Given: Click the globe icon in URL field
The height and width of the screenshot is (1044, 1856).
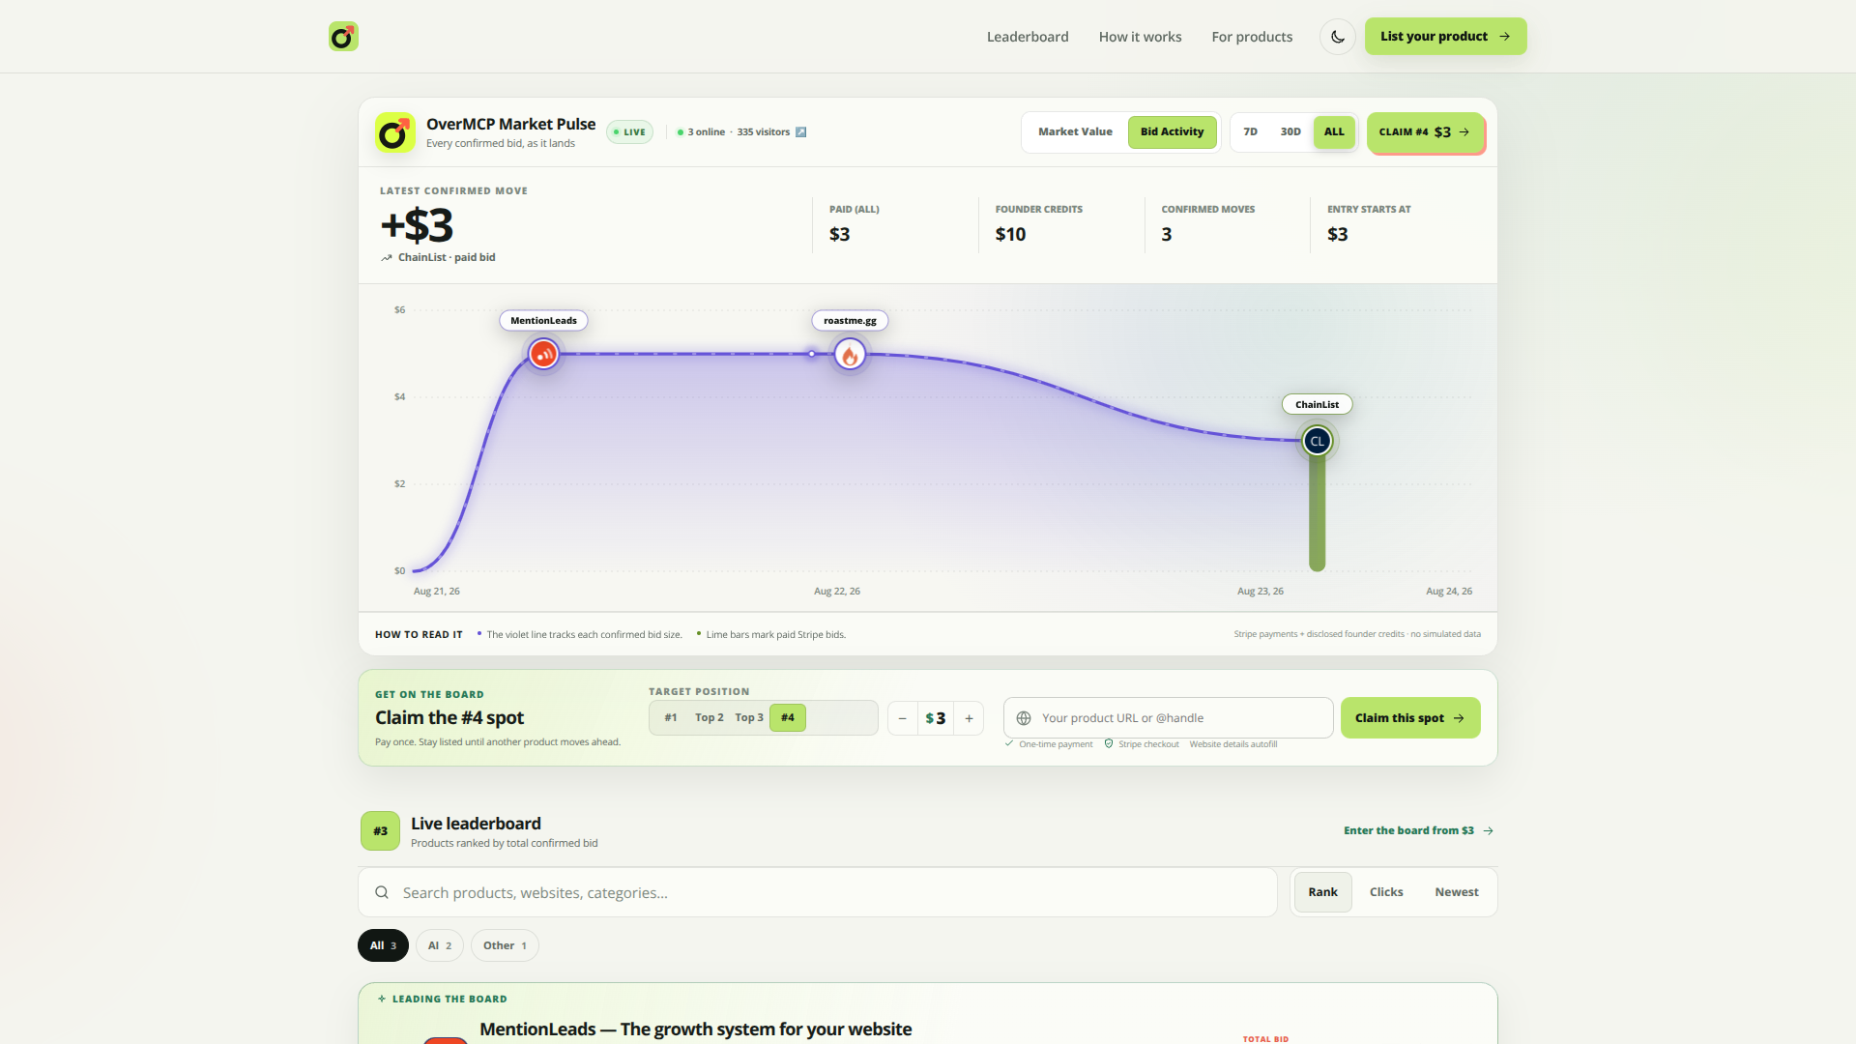Looking at the screenshot, I should pos(1024,718).
